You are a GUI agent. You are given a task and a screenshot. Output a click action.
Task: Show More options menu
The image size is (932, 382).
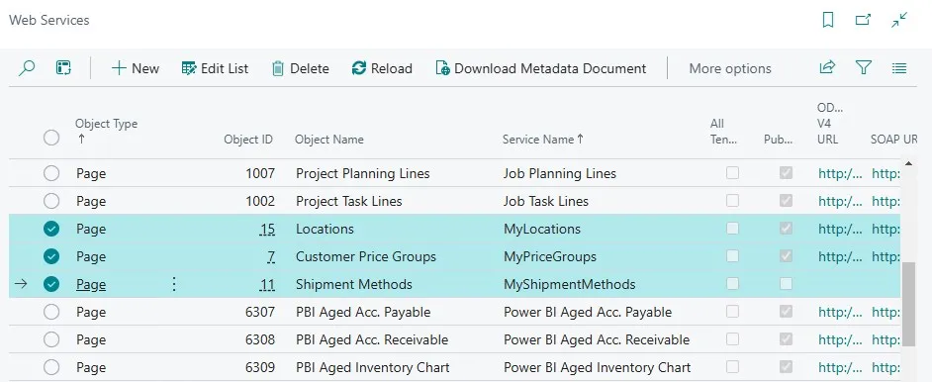click(x=730, y=69)
